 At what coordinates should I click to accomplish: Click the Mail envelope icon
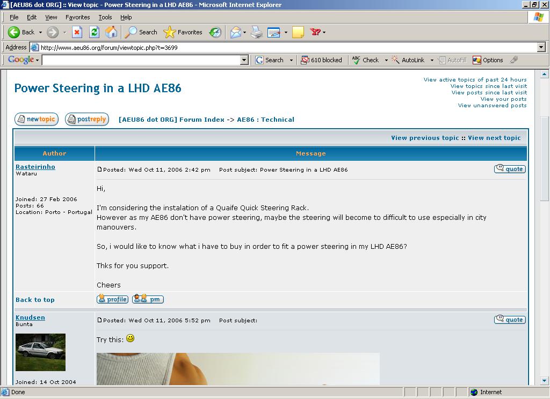(x=235, y=32)
